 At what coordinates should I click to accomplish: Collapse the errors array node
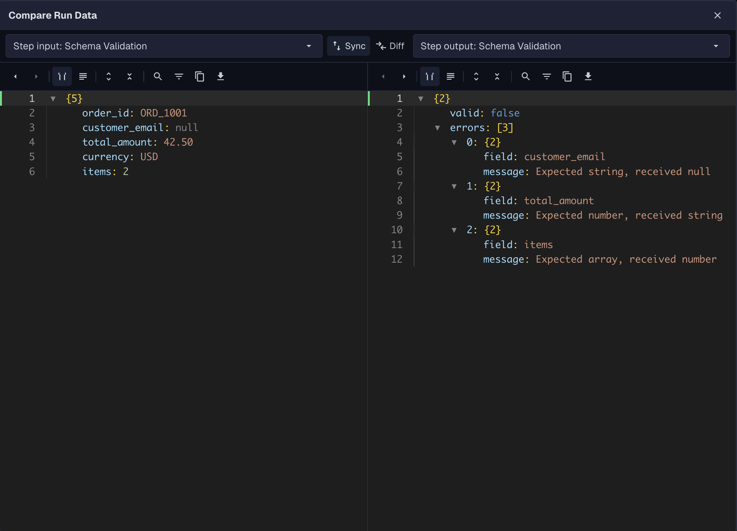click(438, 128)
